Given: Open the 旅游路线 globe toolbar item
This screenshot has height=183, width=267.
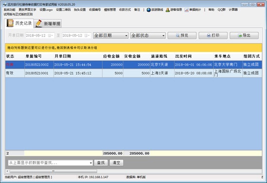Looking at the screenshot, I should pyautogui.click(x=155, y=10).
